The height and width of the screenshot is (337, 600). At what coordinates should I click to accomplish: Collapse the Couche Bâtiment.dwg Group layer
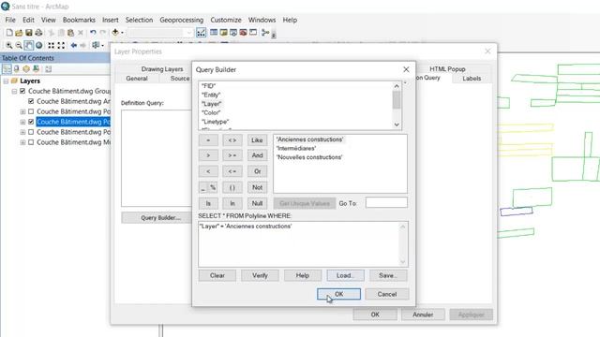[14, 92]
